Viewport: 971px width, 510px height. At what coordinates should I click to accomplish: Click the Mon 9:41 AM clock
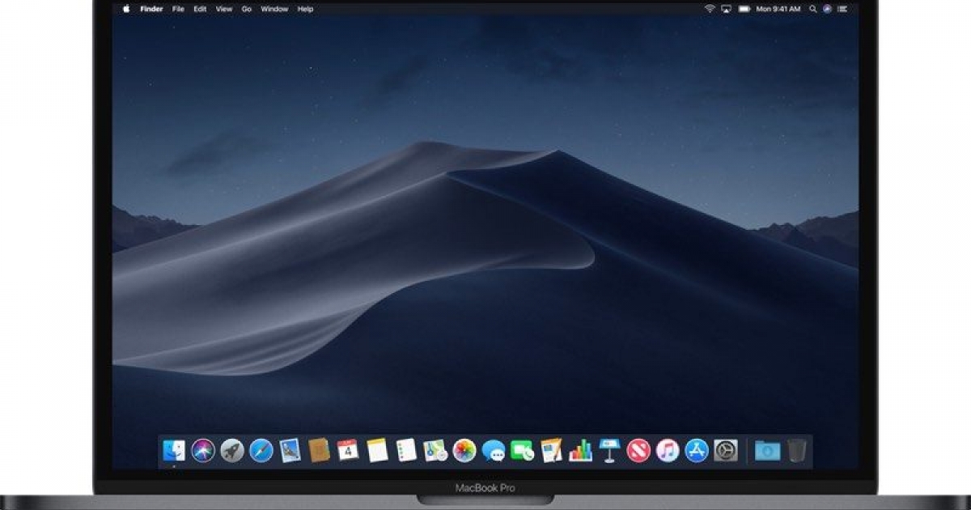(x=777, y=9)
